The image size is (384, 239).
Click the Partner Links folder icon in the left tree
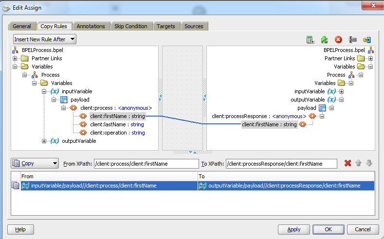[x=24, y=58]
